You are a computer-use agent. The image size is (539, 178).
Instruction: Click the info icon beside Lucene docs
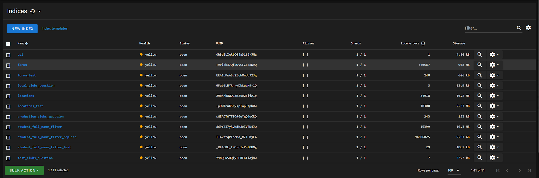[423, 43]
